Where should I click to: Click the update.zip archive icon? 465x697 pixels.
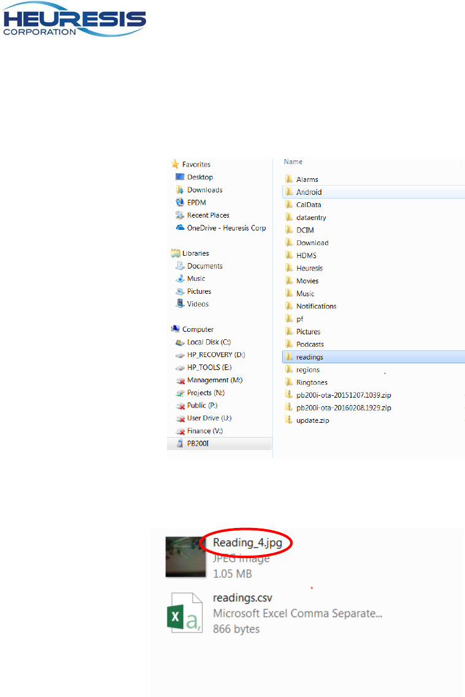(289, 420)
